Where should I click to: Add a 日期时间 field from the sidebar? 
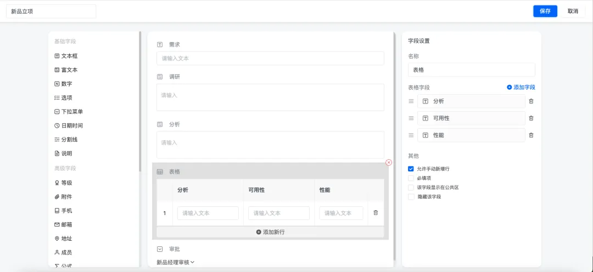69,125
